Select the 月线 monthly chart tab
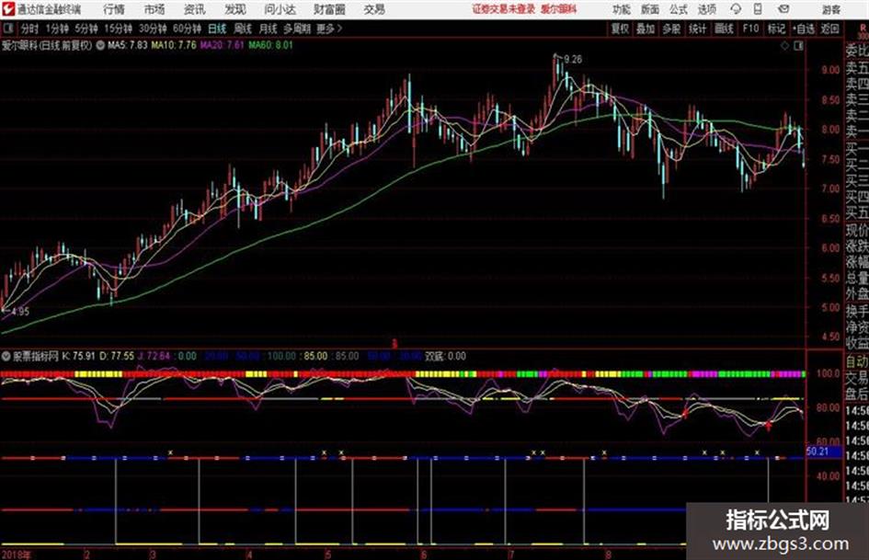The height and width of the screenshot is (560, 869). coord(269,29)
